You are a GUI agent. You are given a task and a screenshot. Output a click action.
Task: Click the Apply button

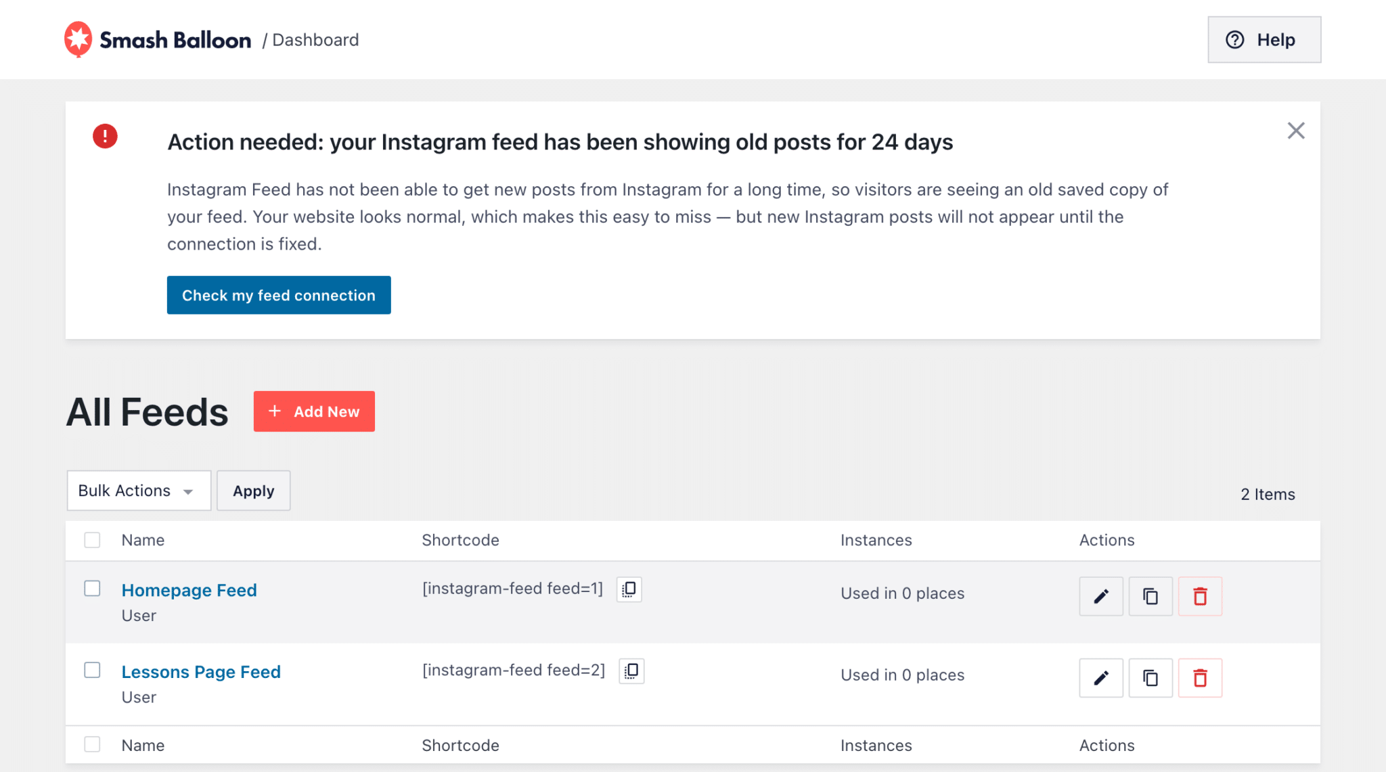click(x=253, y=491)
